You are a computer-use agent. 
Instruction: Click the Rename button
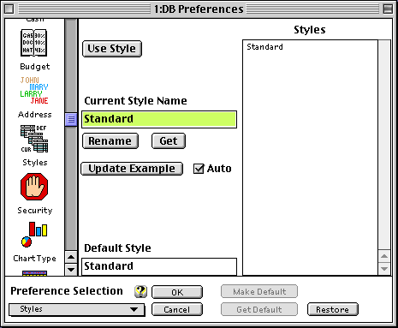pyautogui.click(x=110, y=141)
